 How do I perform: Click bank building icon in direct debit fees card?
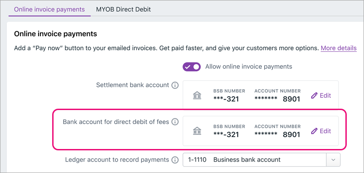pos(197,131)
